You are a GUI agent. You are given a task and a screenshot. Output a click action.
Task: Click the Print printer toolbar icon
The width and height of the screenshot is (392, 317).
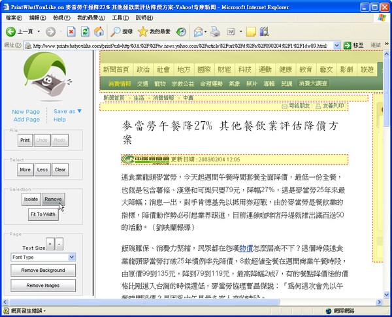coord(215,31)
